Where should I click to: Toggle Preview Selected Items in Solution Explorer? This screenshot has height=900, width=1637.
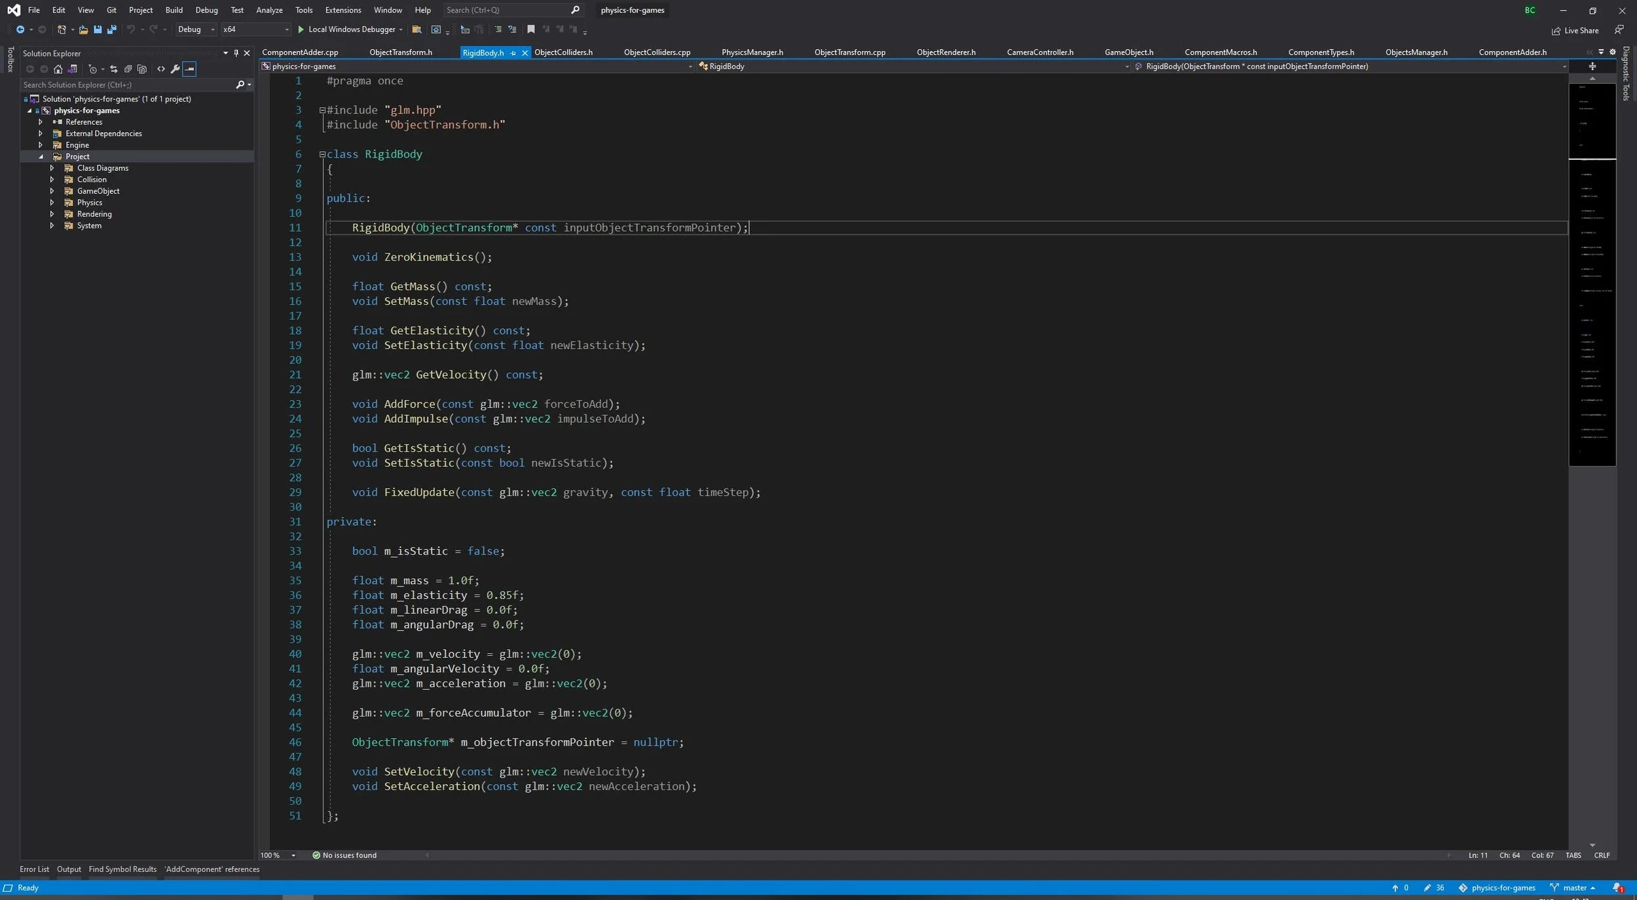(x=189, y=69)
